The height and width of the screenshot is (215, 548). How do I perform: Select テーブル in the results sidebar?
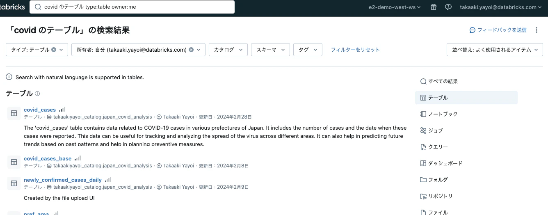coord(466,98)
